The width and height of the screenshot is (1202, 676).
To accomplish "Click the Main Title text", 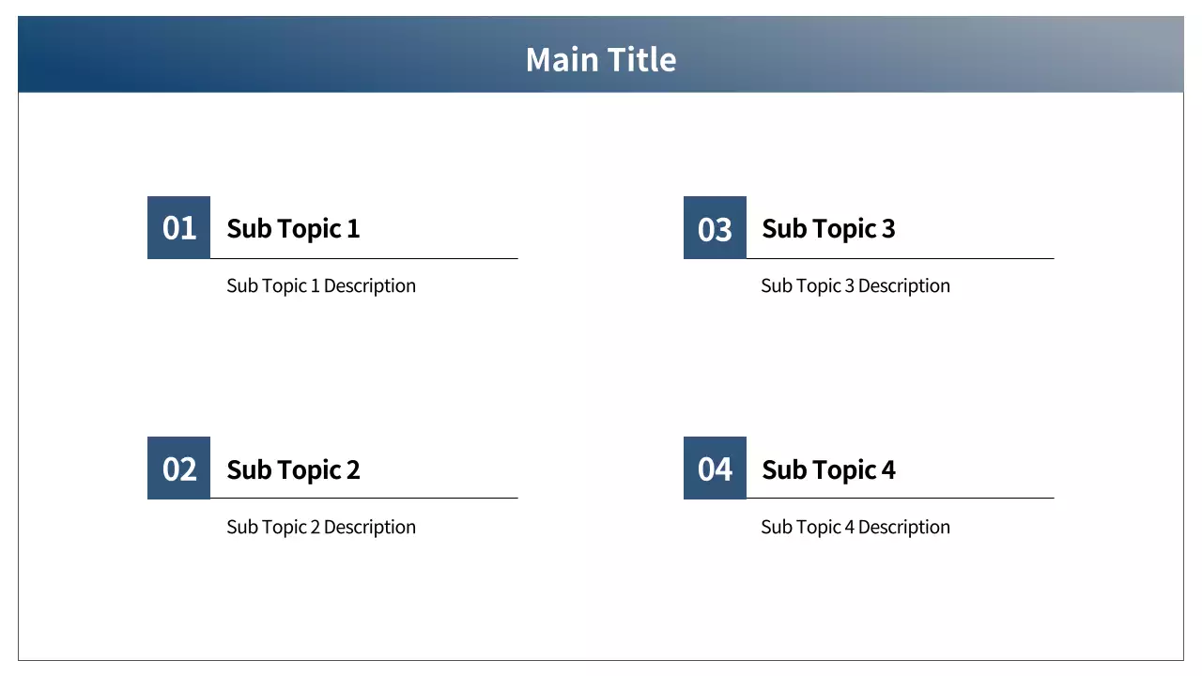I will (601, 59).
